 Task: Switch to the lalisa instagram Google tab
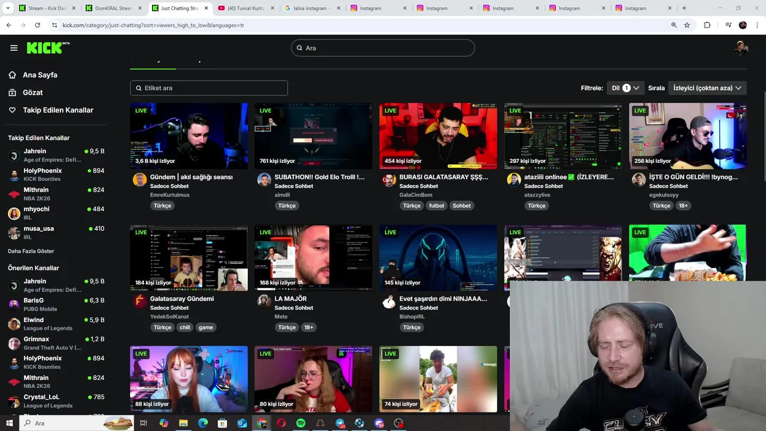point(312,8)
